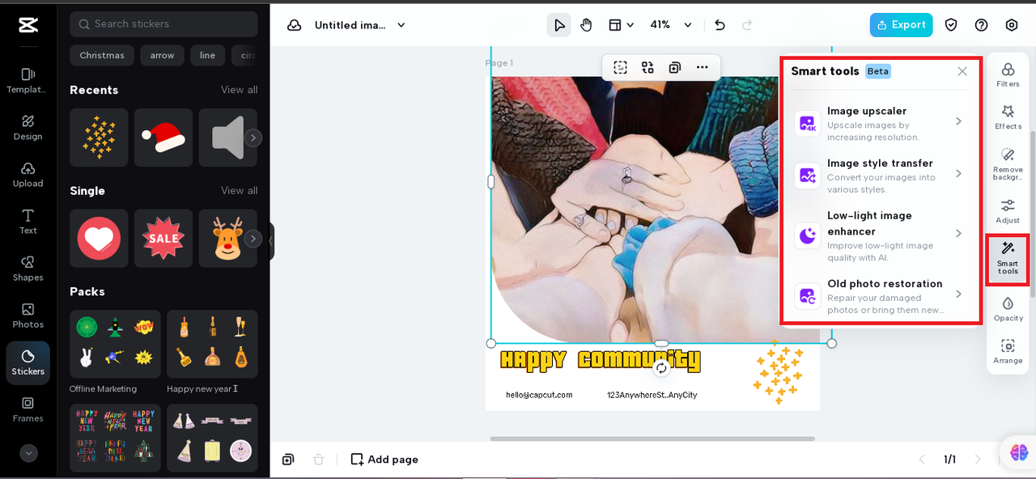Show more Single stickers with arrow
The width and height of the screenshot is (1036, 479).
tap(253, 239)
